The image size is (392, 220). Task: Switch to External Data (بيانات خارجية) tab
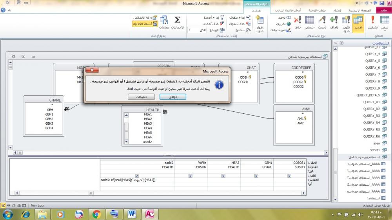pos(317,10)
